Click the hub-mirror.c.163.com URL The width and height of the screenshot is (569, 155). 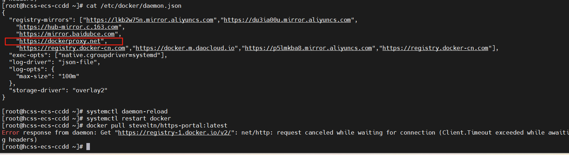pos(69,27)
